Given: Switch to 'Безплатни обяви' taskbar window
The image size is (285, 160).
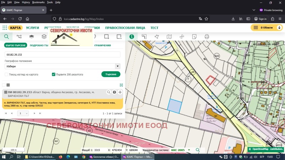Looking at the screenshot, I should pos(104,157).
